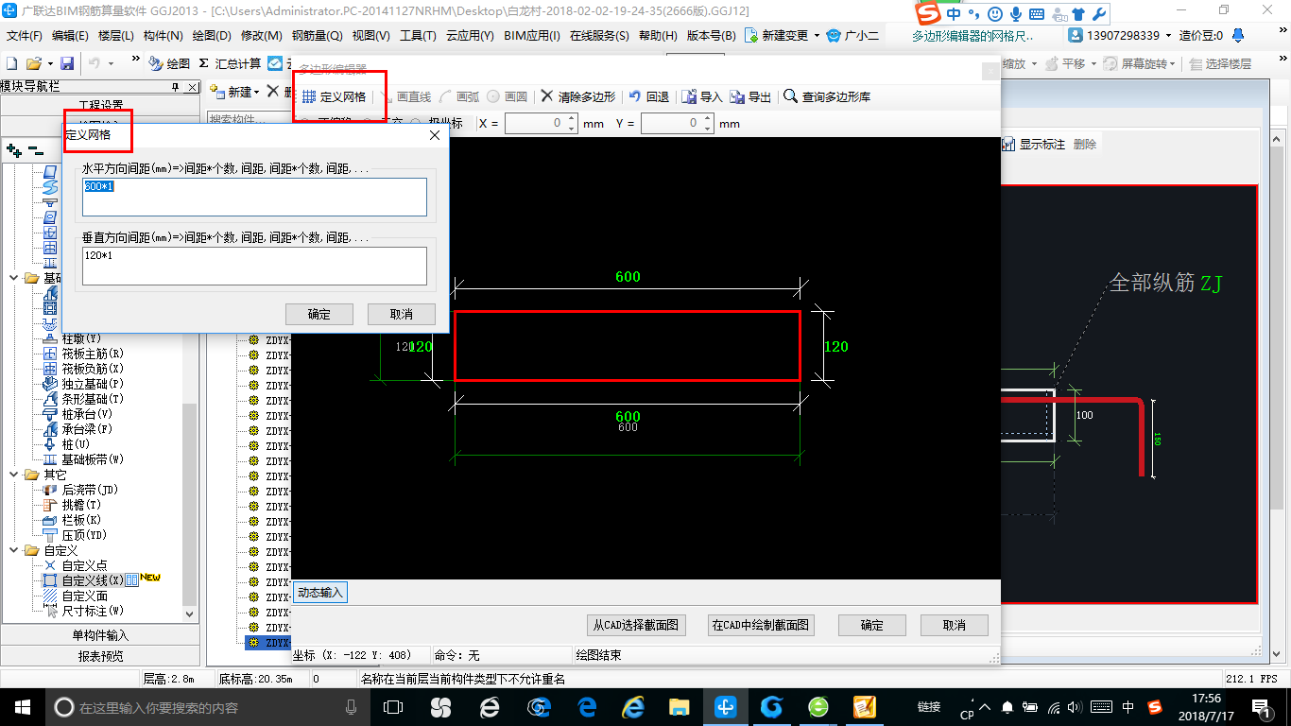Click the 新建变更 document icon
Image resolution: width=1291 pixels, height=726 pixels.
pos(751,35)
